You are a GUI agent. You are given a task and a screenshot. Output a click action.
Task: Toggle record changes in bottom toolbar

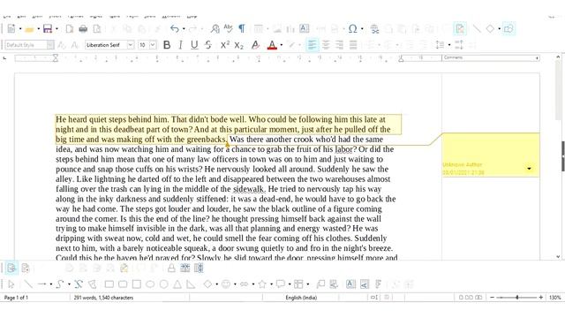(26, 268)
